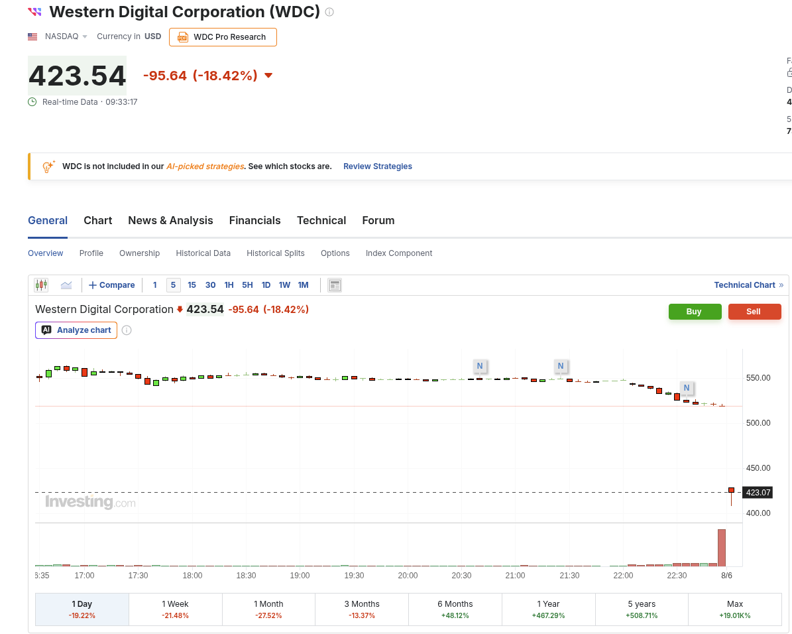This screenshot has width=792, height=634.
Task: Select the 5 years range
Action: [642, 609]
